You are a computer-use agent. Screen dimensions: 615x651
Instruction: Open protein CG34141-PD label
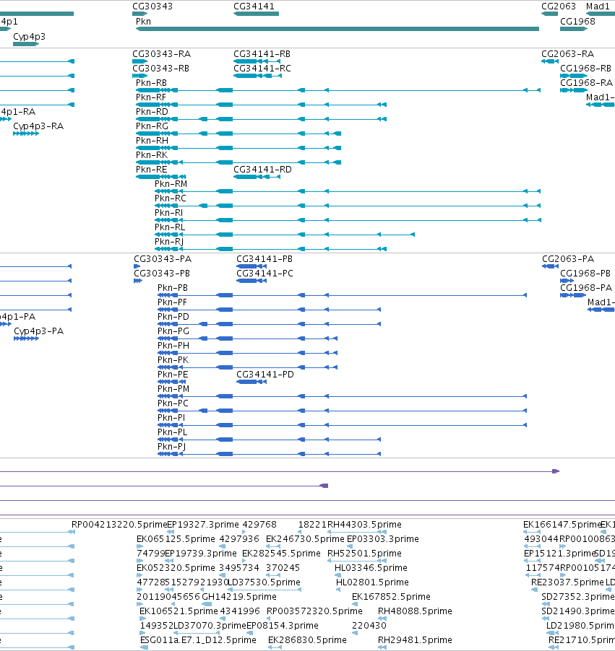click(x=265, y=375)
